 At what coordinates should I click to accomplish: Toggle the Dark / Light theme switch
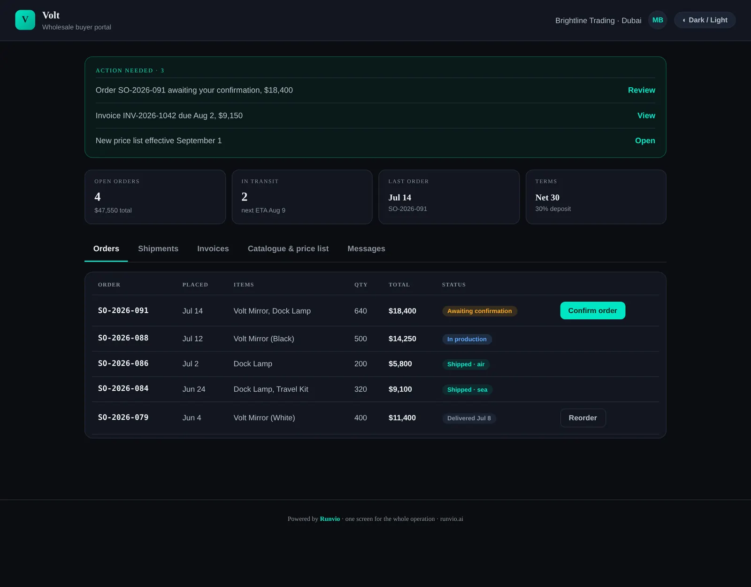point(705,20)
